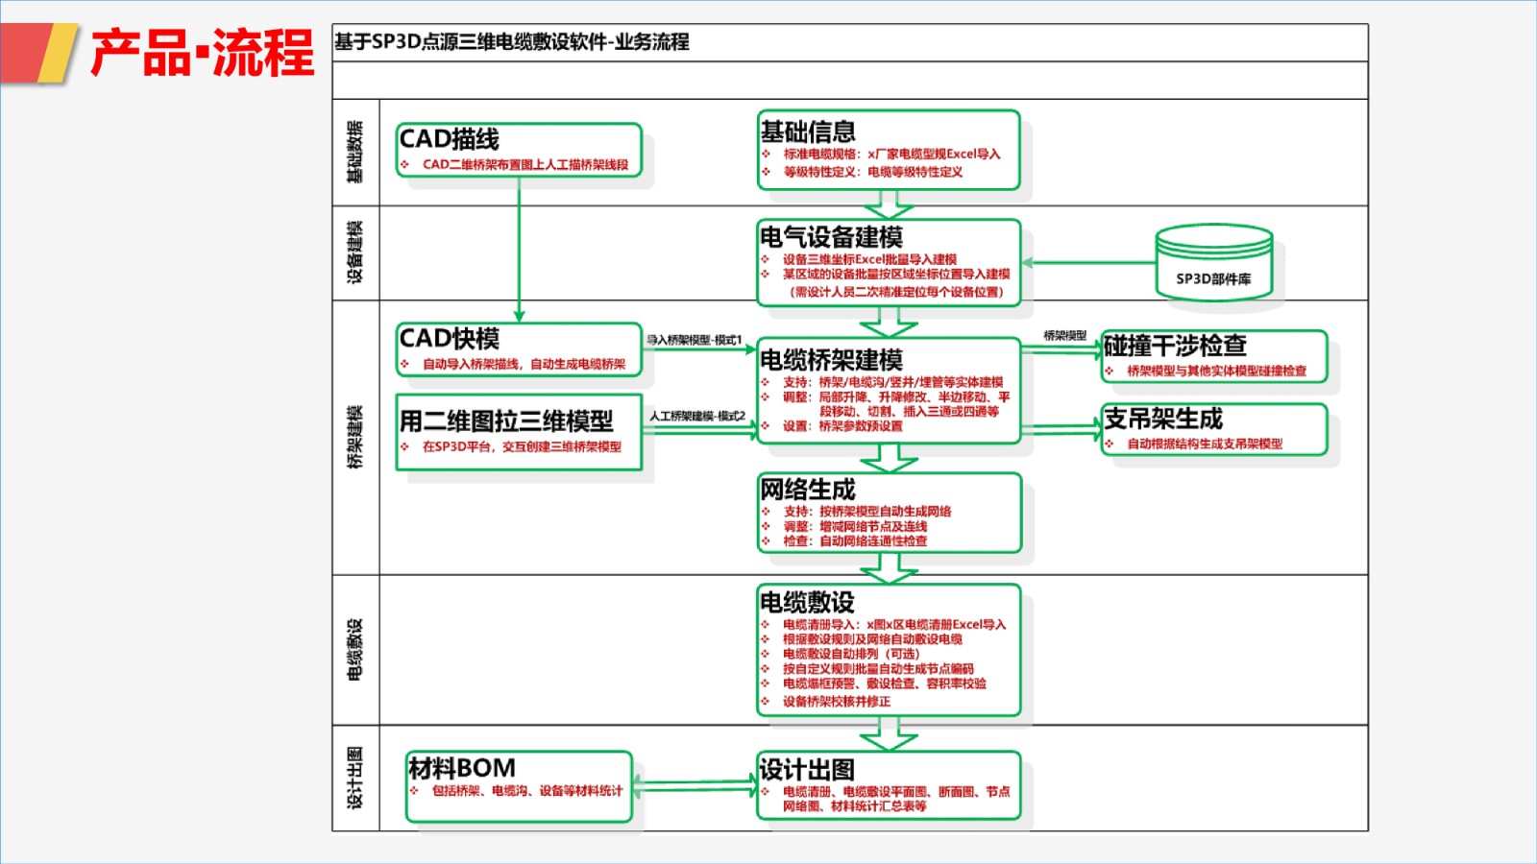
Task: Select the 碰撞干涉检查 box
Action: coord(1214,356)
